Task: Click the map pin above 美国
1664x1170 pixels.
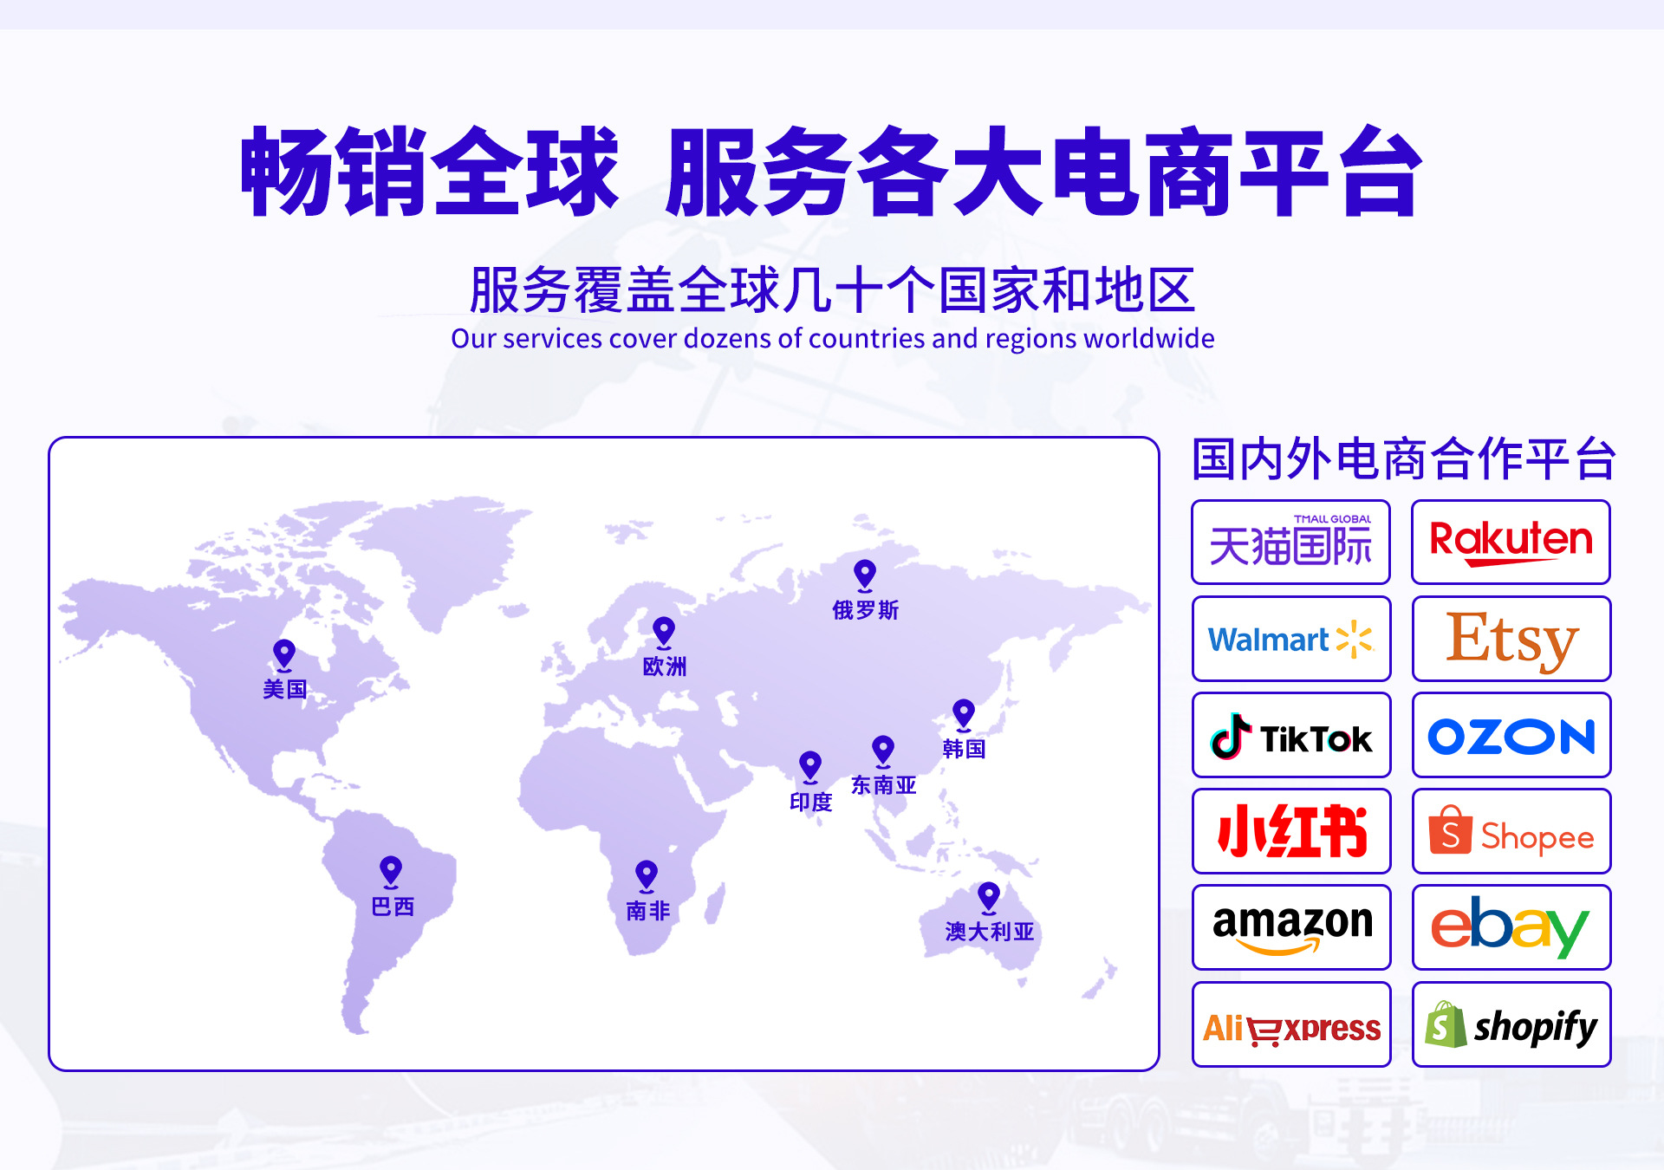Action: pos(284,655)
